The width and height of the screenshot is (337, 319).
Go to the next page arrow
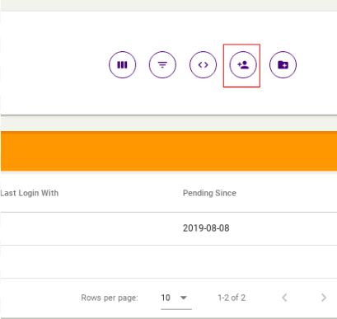pyautogui.click(x=324, y=298)
